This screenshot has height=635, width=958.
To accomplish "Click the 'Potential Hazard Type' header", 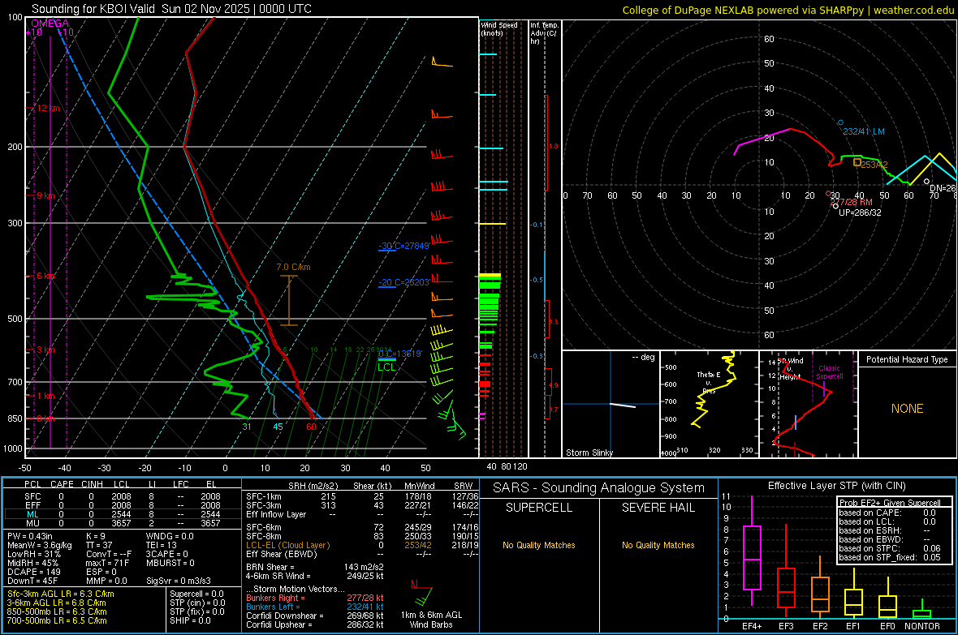I will [907, 359].
